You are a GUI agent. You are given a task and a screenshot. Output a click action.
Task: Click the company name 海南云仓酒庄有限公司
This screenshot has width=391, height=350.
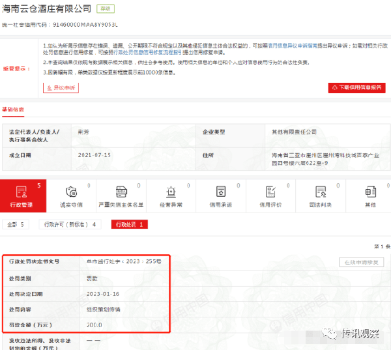tap(46, 8)
